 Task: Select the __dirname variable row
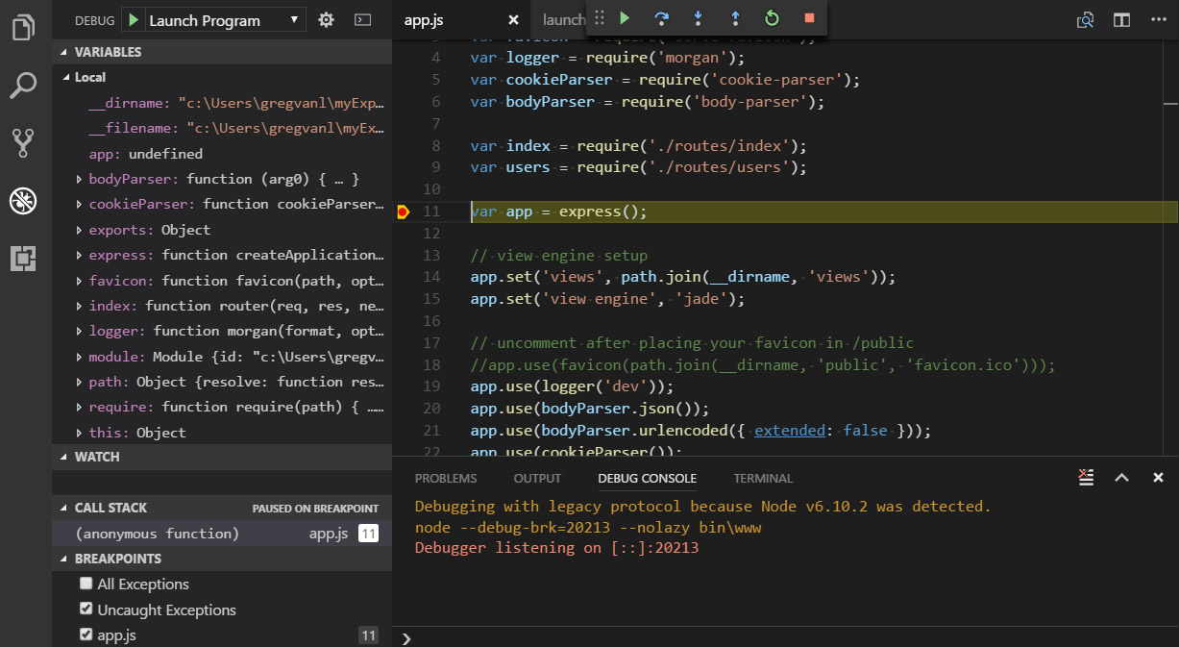pos(222,102)
